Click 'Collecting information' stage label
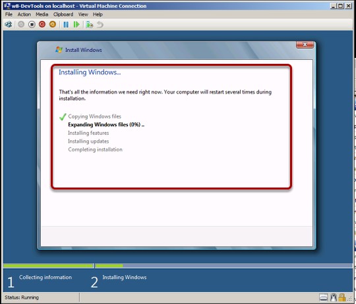The image size is (356, 304). 45,277
